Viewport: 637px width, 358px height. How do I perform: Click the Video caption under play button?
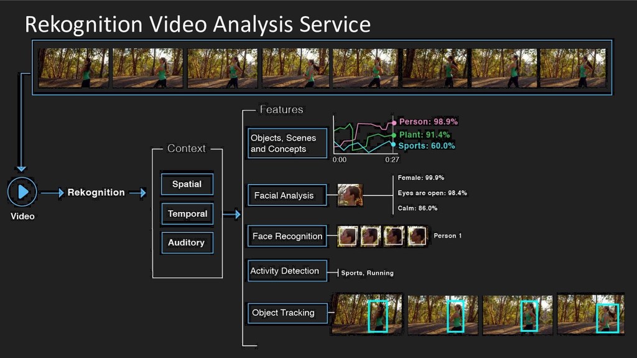[22, 216]
